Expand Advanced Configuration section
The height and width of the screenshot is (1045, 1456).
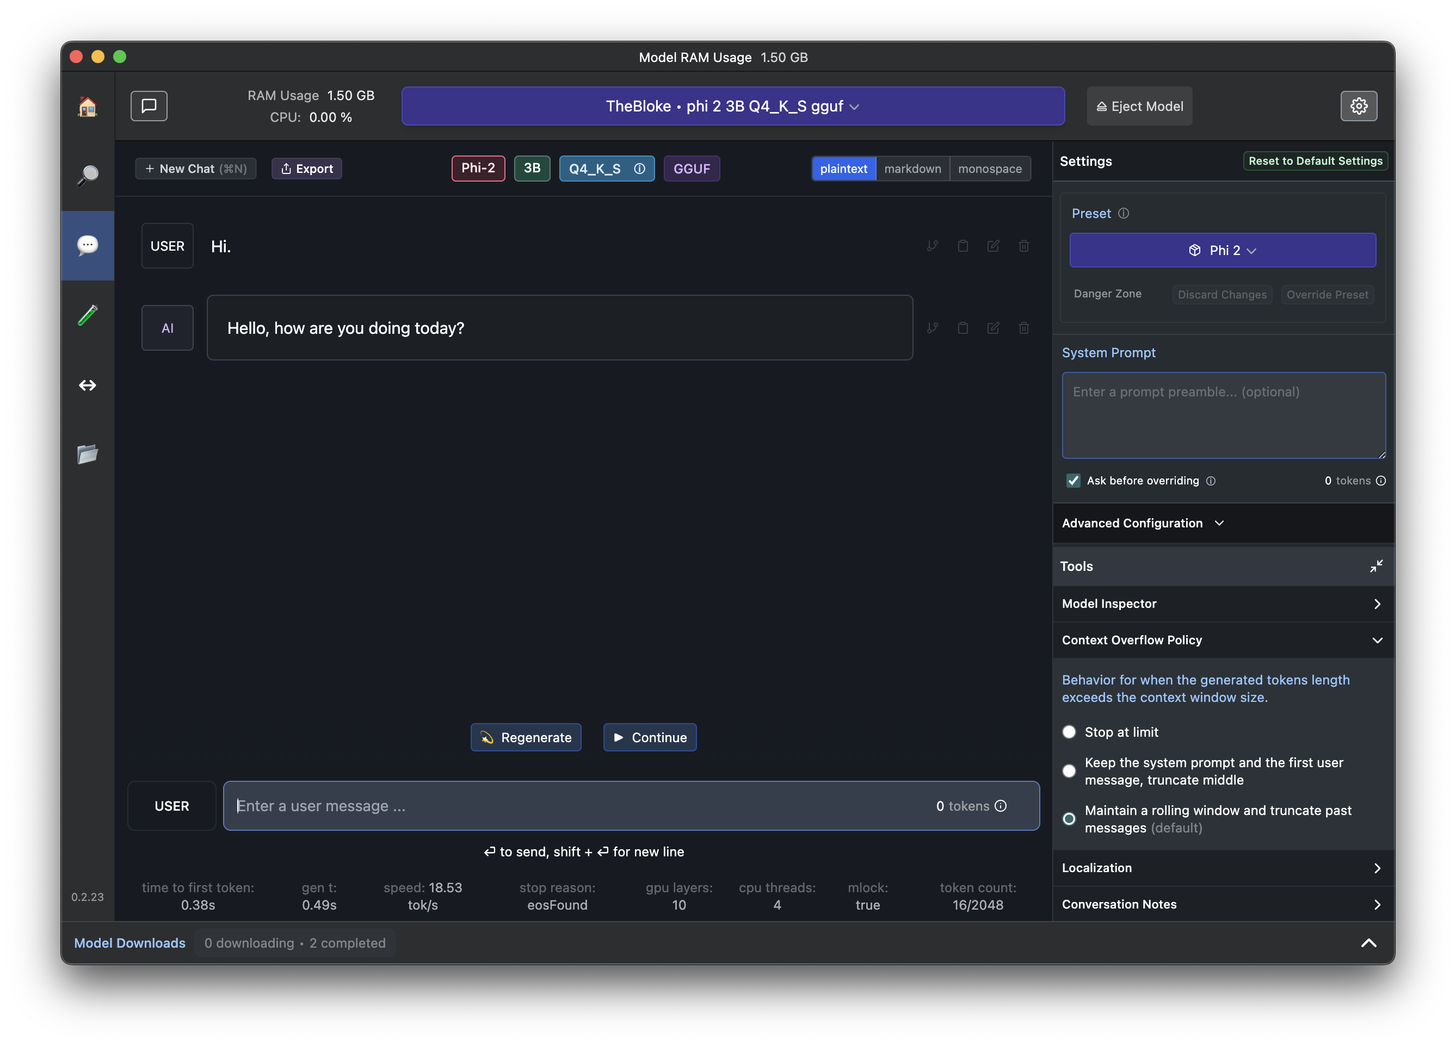[1143, 524]
